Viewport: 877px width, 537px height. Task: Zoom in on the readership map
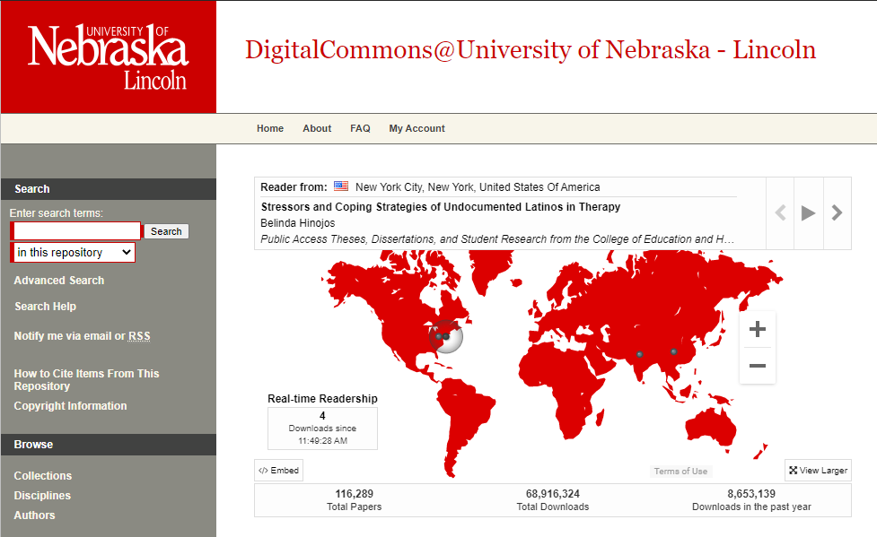[757, 330]
